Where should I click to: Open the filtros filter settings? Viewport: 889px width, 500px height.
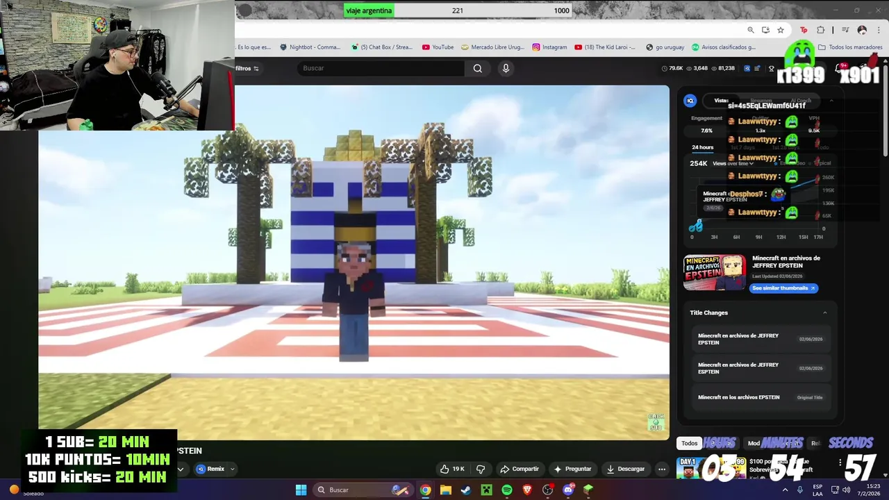[x=247, y=68]
